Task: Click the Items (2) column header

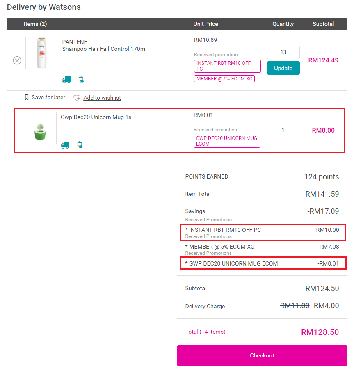Action: (35, 24)
